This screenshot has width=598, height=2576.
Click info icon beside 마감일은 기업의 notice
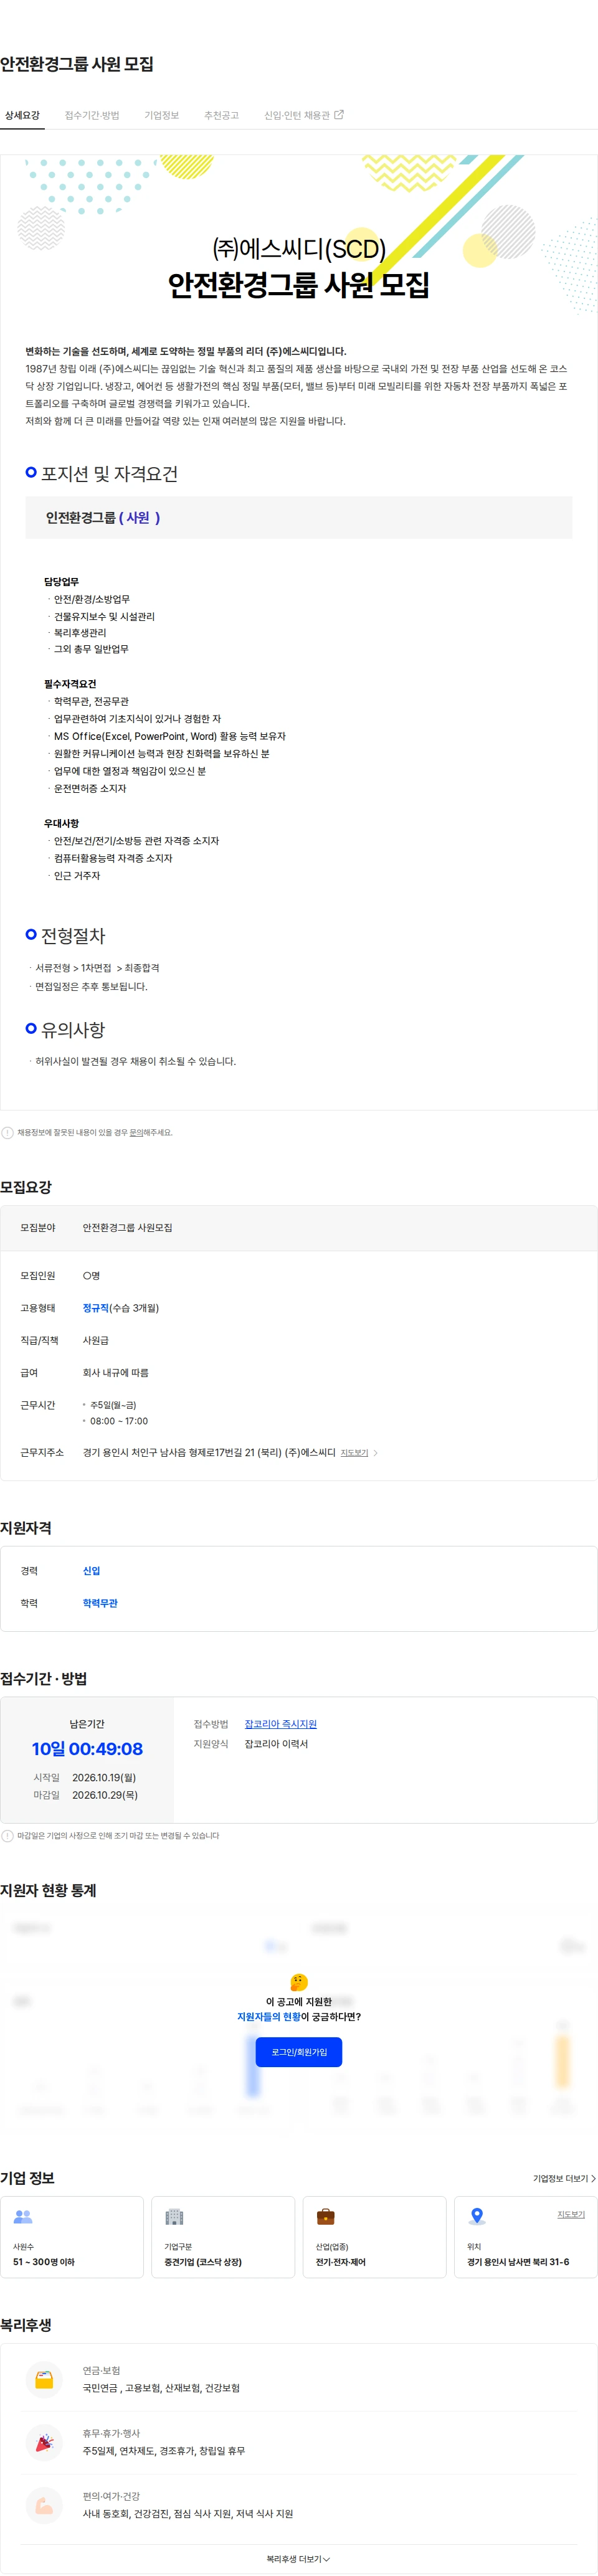tap(8, 1835)
